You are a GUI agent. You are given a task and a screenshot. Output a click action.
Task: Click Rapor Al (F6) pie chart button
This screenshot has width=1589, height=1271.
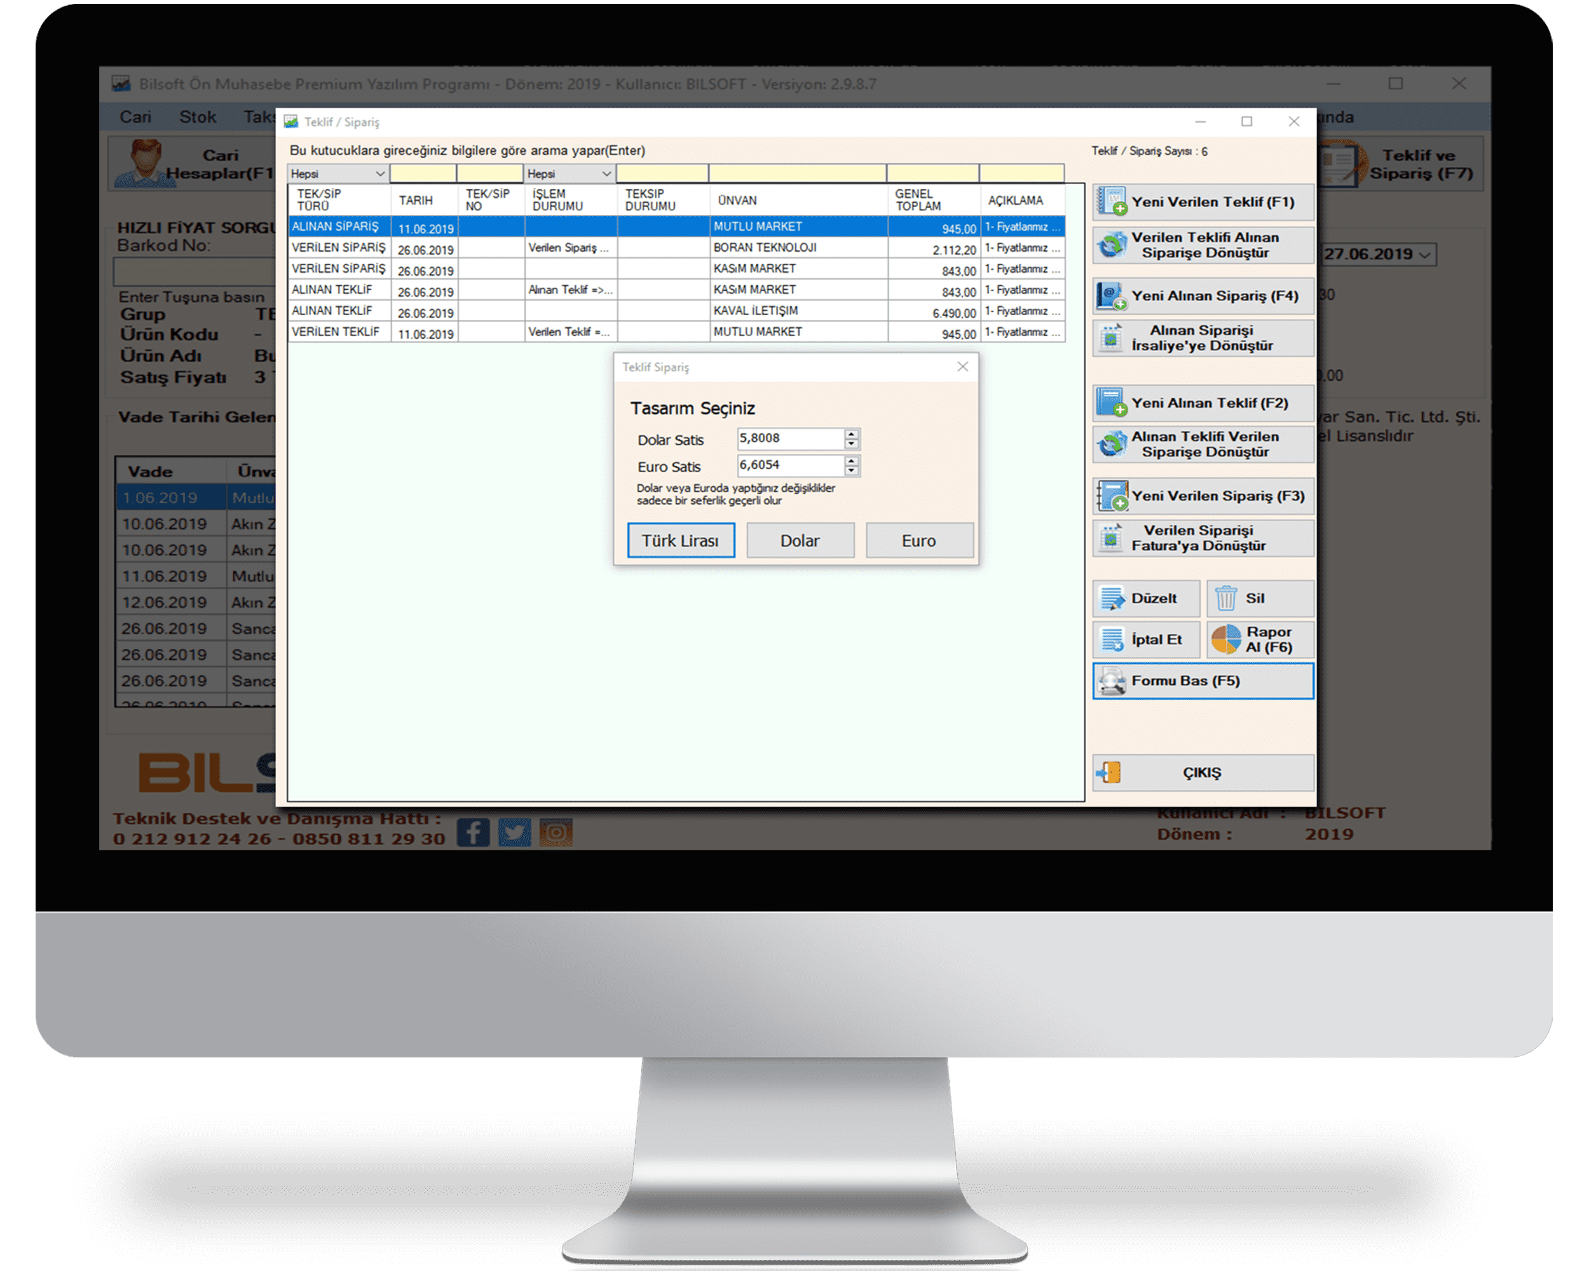point(1260,639)
